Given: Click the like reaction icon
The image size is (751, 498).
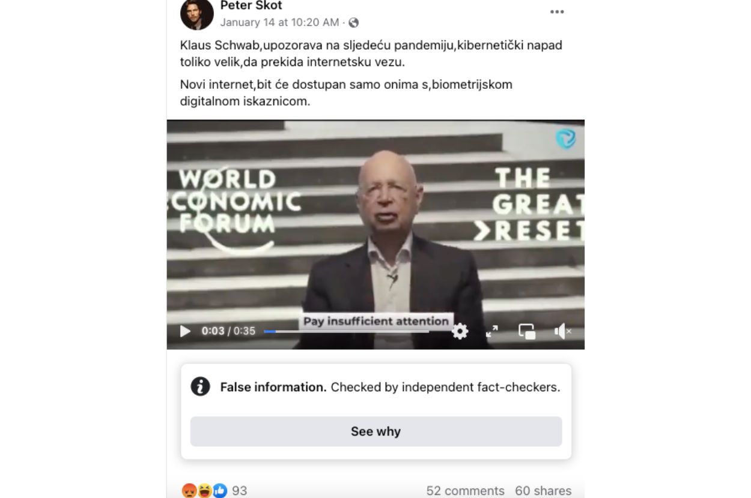Looking at the screenshot, I should click(220, 491).
